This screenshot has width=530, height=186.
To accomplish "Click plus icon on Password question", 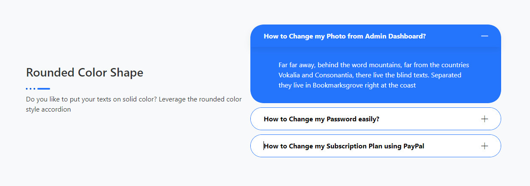I will [485, 119].
